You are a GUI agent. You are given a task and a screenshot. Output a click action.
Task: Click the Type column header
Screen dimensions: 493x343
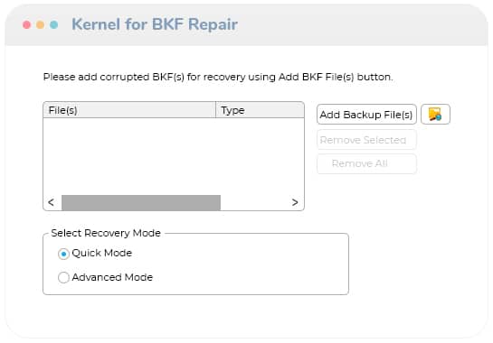pos(260,110)
